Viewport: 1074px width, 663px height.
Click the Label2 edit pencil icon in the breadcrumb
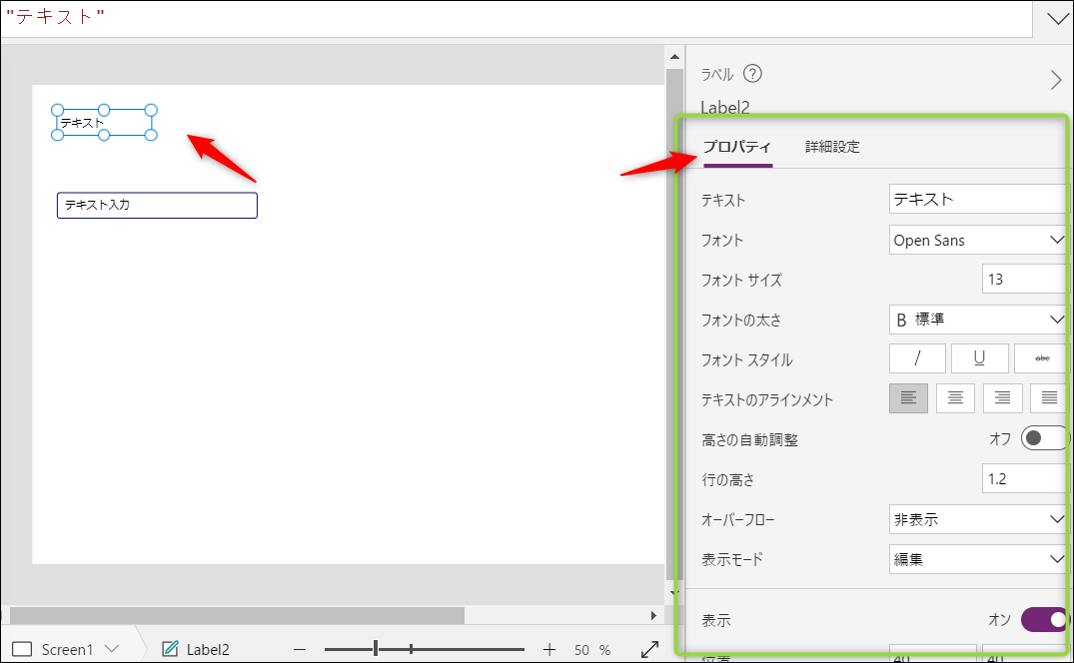pyautogui.click(x=170, y=648)
